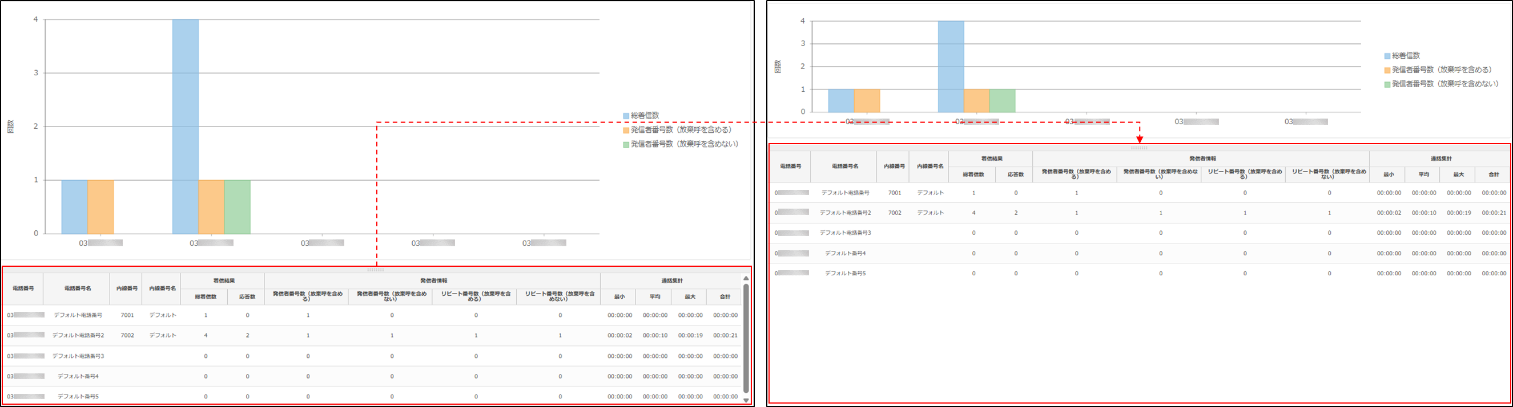Image resolution: width=1513 pixels, height=407 pixels.
Task: Click the scroll-down arrow of the table scrollbar
Action: click(746, 401)
